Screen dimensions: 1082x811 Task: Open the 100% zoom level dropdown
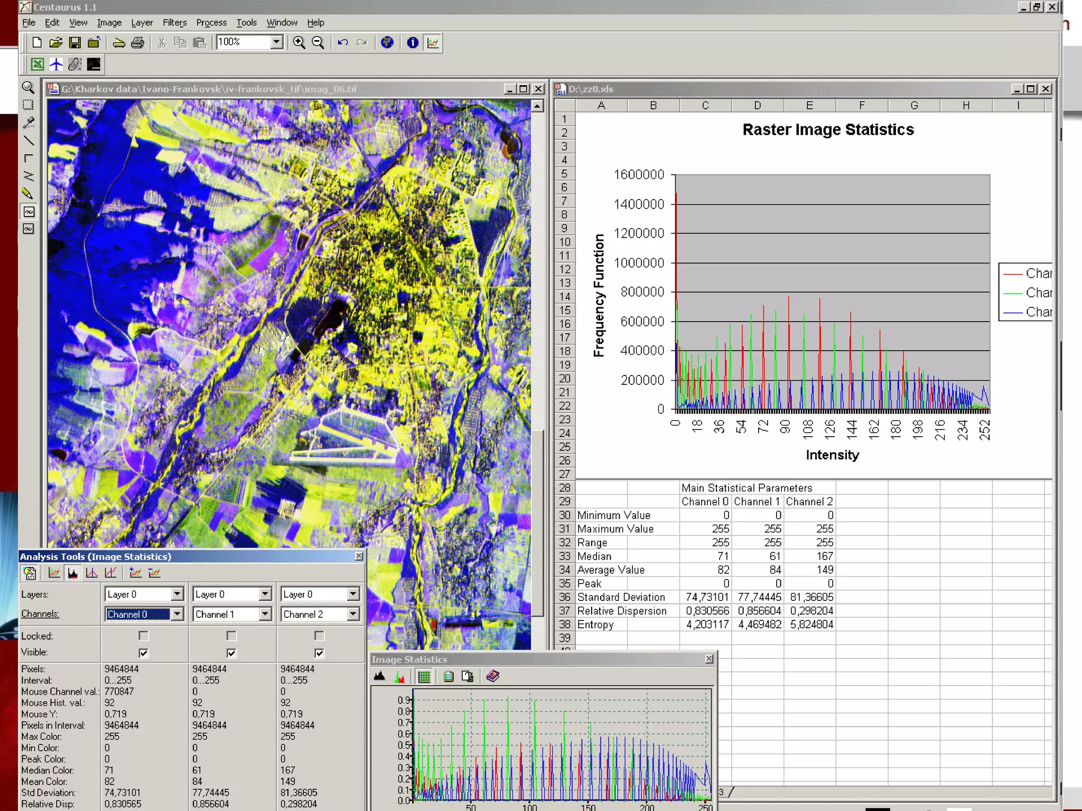pos(276,42)
